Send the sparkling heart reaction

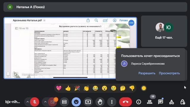point(59,88)
